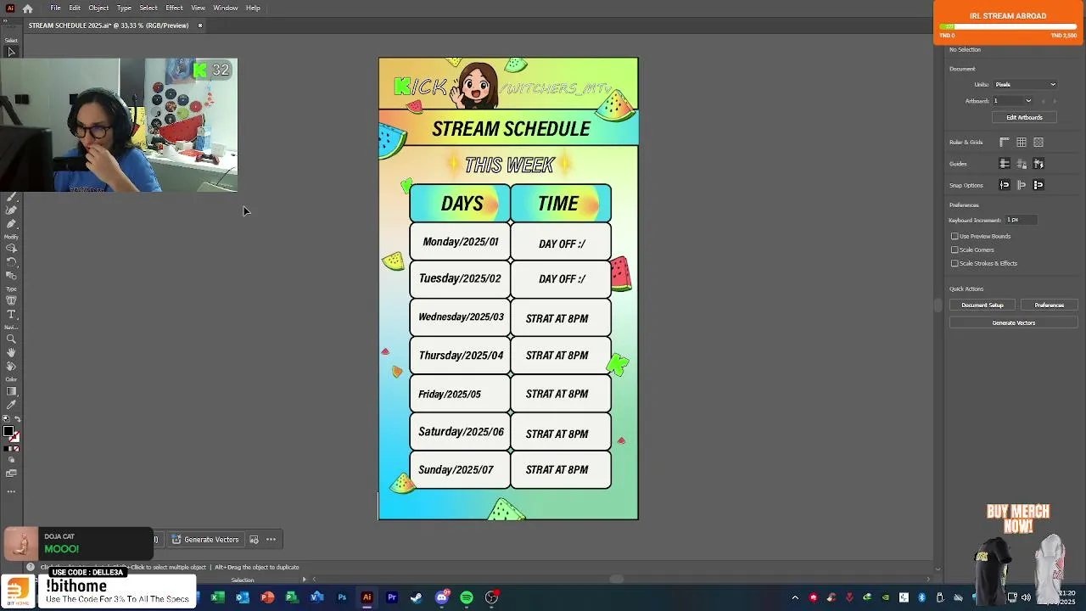Image resolution: width=1086 pixels, height=611 pixels.
Task: Select the Scale tool below Rotate
Action: pos(11,275)
